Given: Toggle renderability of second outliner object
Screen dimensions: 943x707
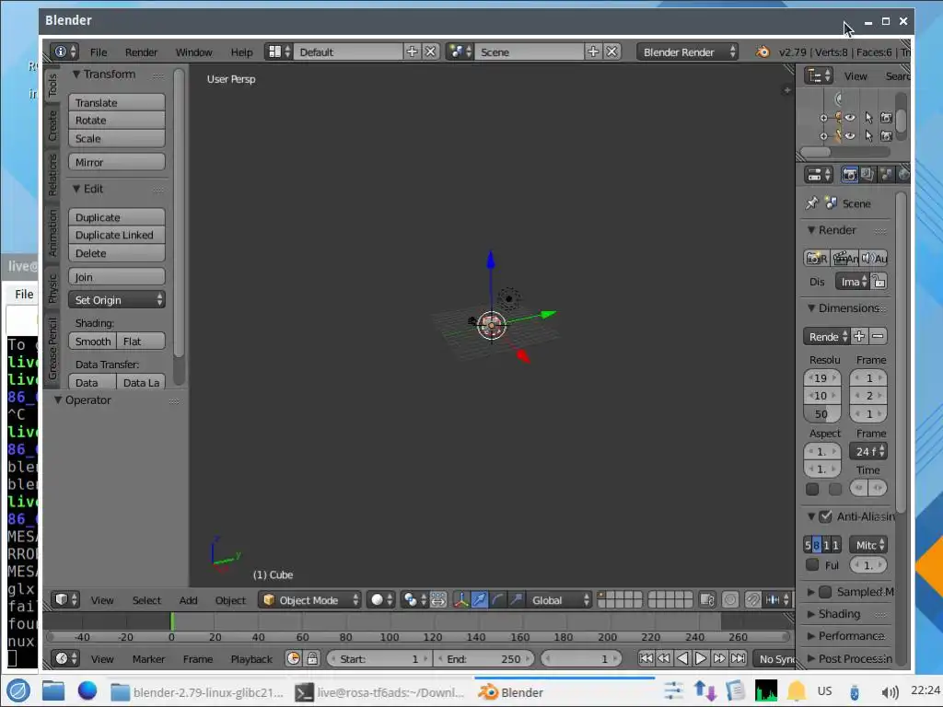Looking at the screenshot, I should pos(886,136).
